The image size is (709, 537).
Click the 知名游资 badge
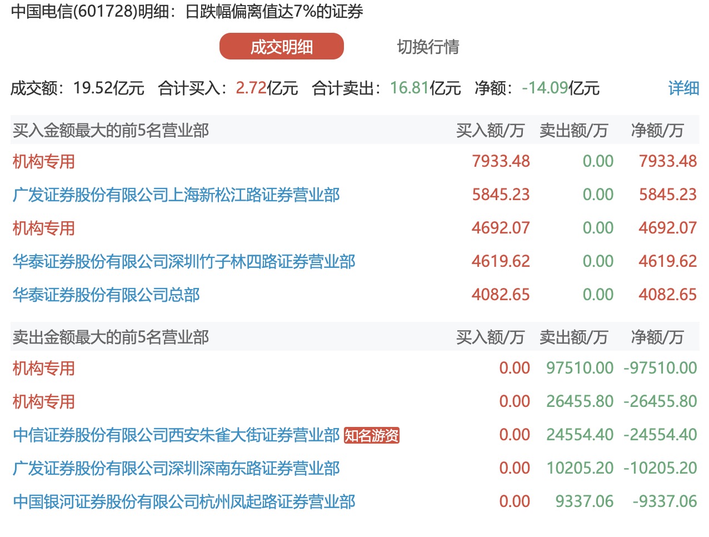pos(372,435)
